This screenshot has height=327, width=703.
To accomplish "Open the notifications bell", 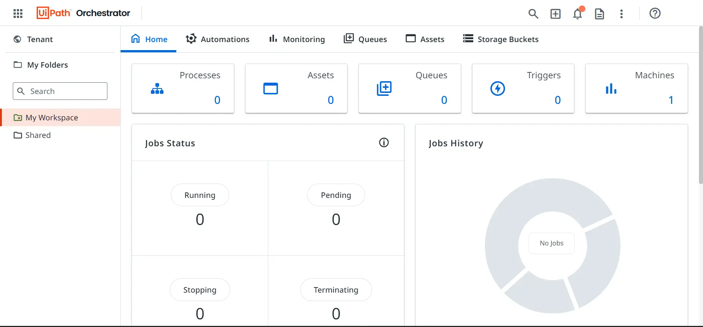I will tap(578, 14).
